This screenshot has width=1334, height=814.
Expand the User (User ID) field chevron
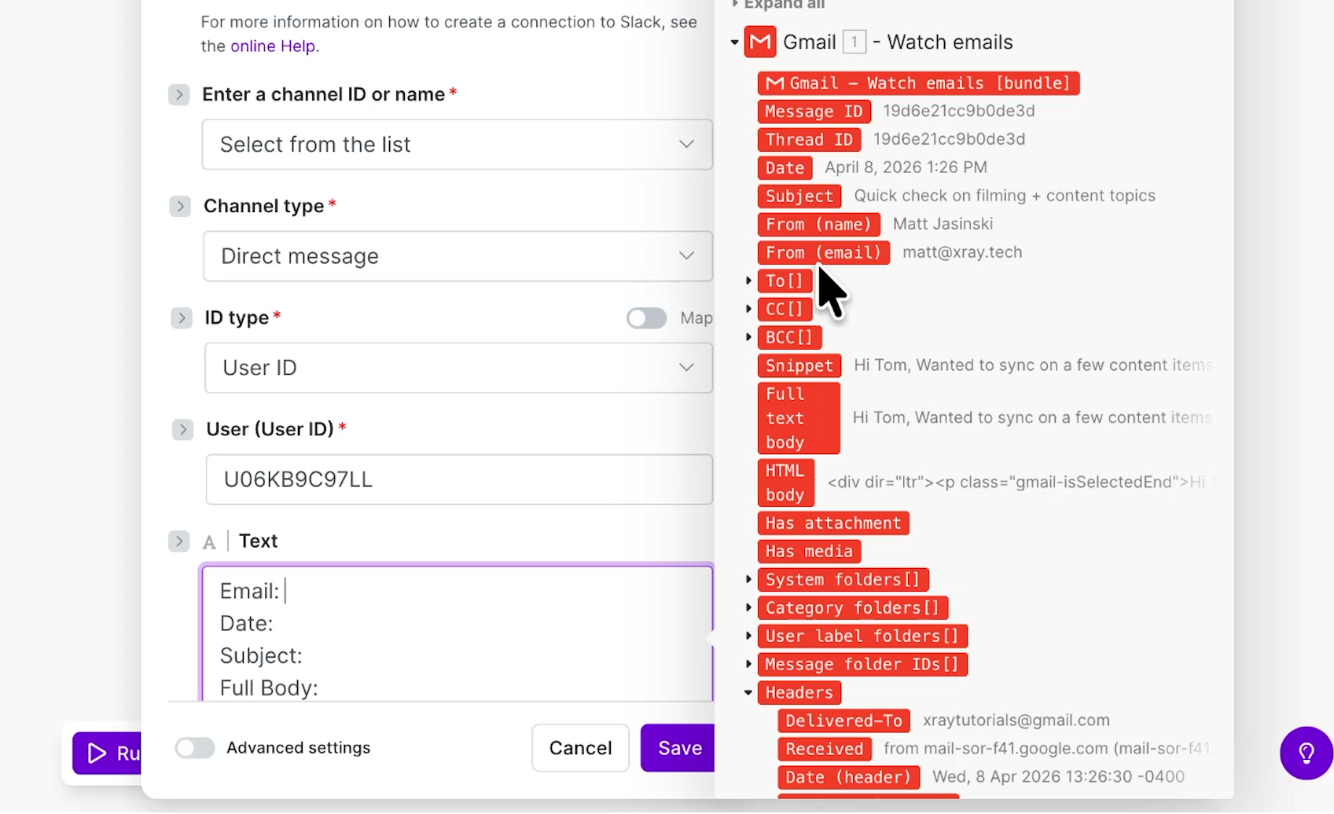point(183,430)
